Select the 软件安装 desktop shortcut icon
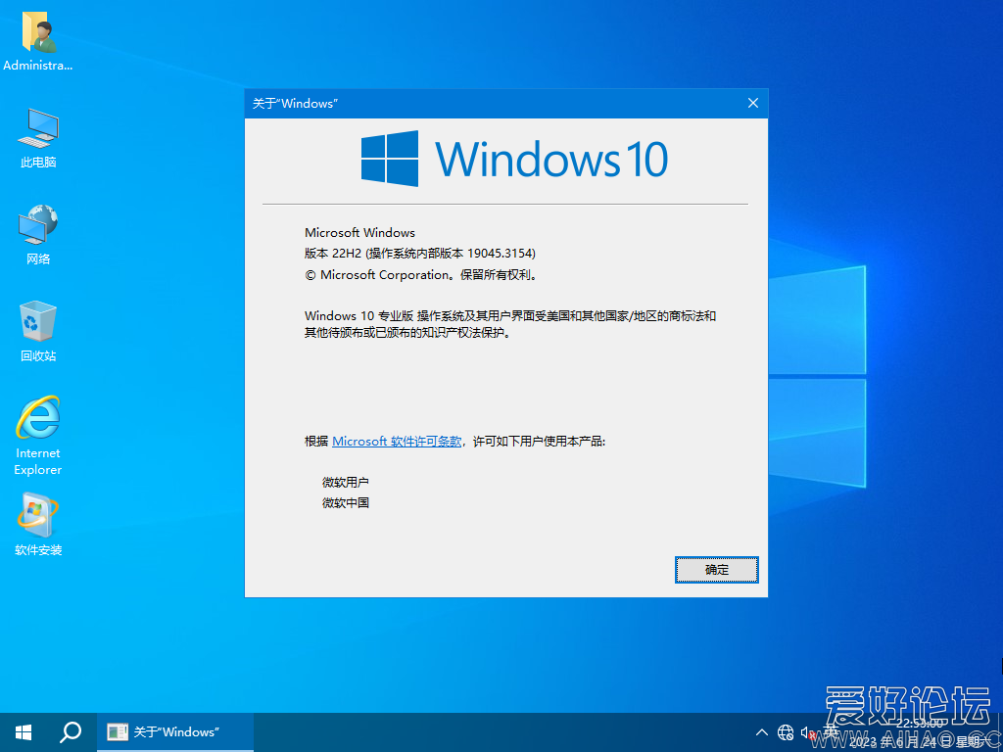This screenshot has height=752, width=1003. pyautogui.click(x=38, y=519)
